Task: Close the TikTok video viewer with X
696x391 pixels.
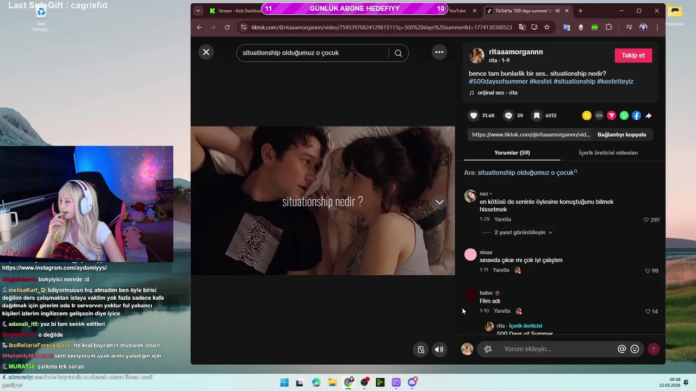Action: 206,52
